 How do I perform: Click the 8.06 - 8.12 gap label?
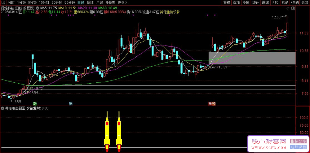(x=35, y=89)
